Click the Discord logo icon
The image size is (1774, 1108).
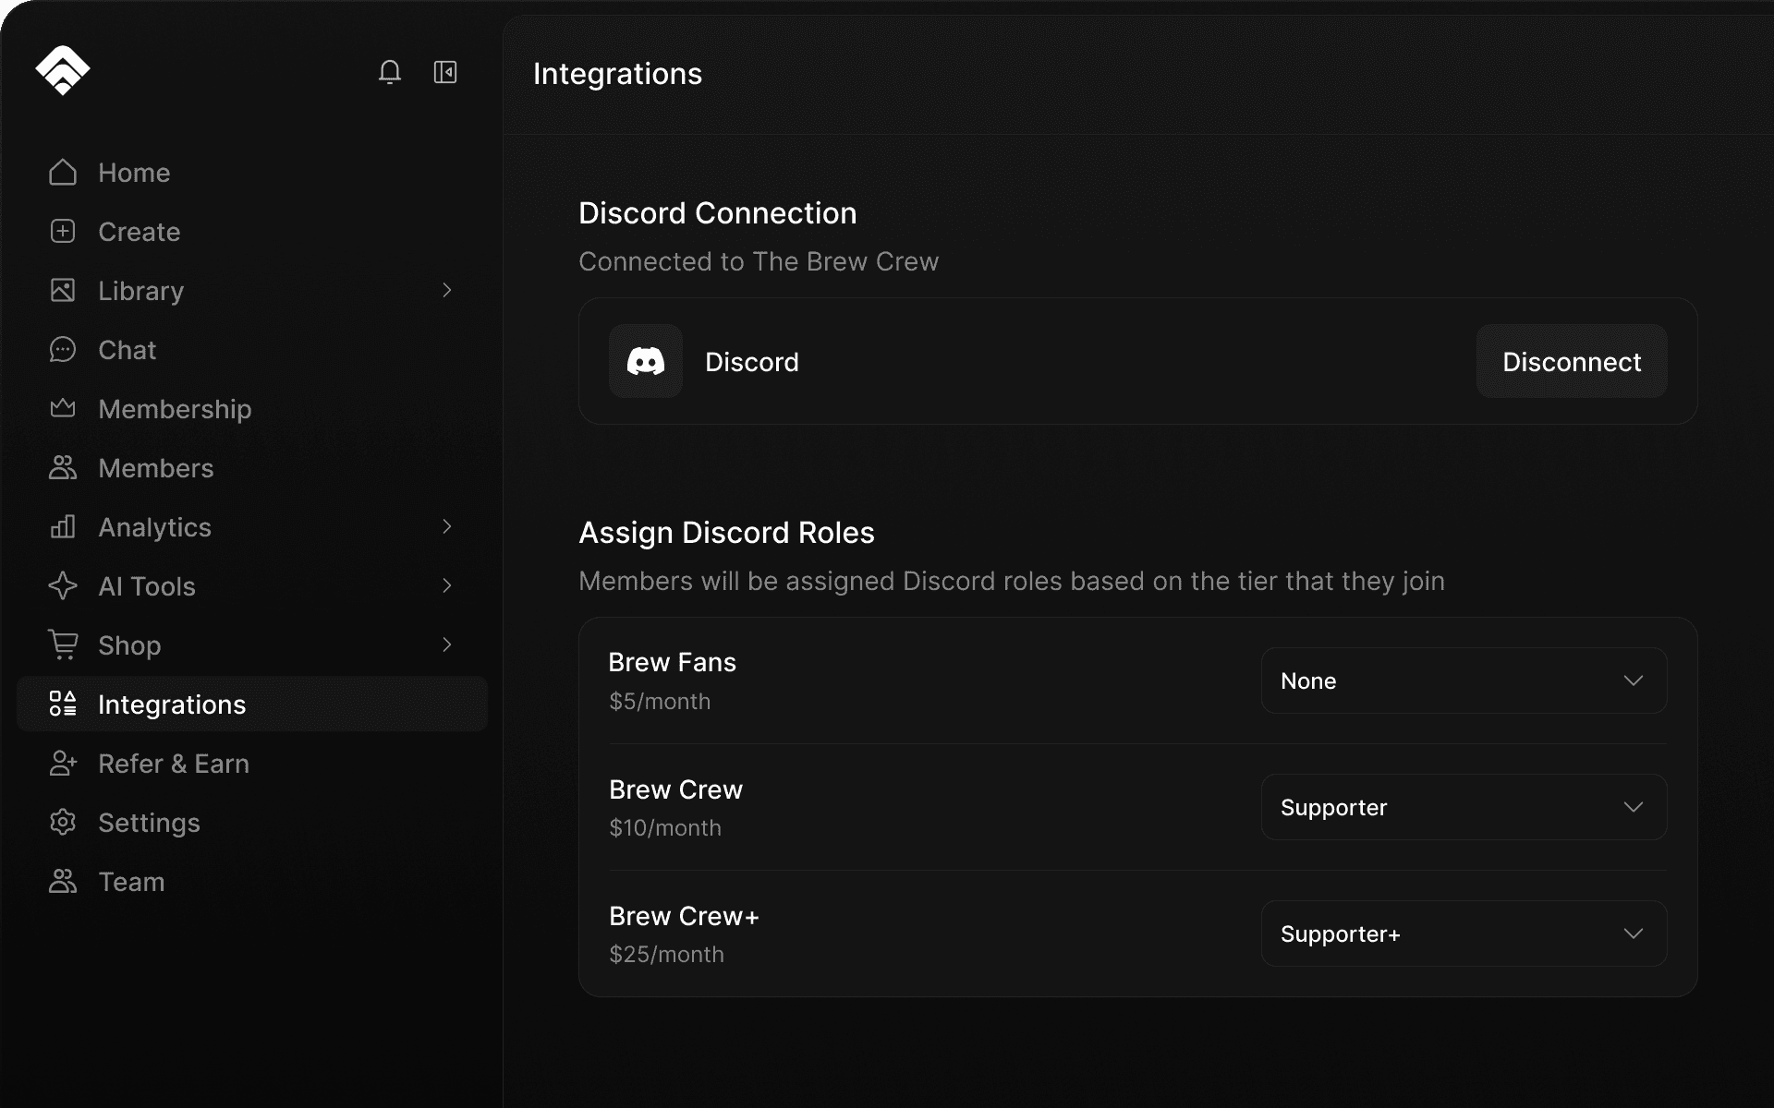[646, 361]
